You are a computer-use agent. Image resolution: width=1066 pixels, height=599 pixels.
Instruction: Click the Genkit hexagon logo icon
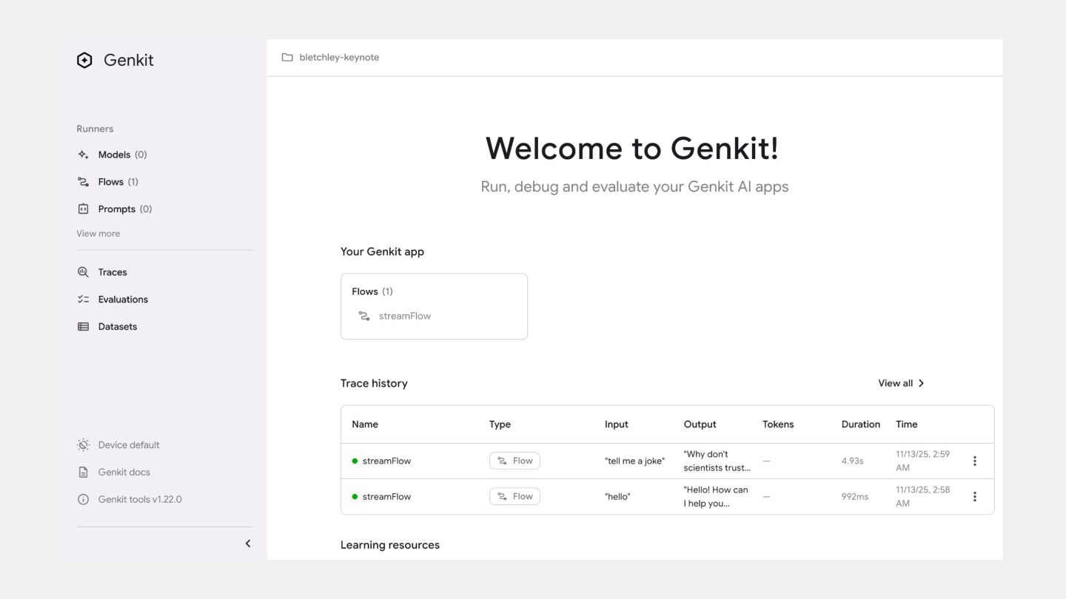[84, 61]
